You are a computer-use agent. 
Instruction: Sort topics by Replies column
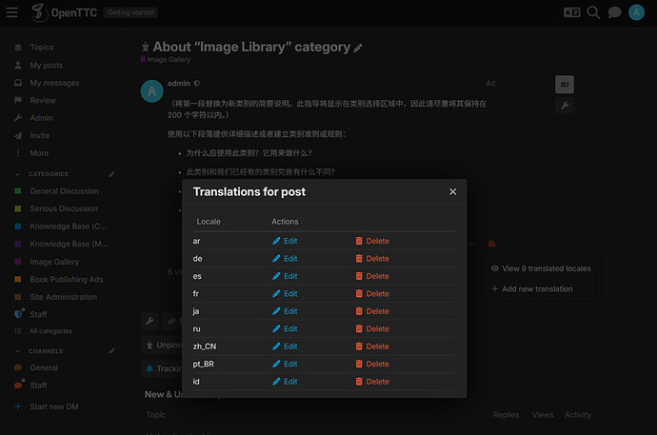click(x=506, y=415)
